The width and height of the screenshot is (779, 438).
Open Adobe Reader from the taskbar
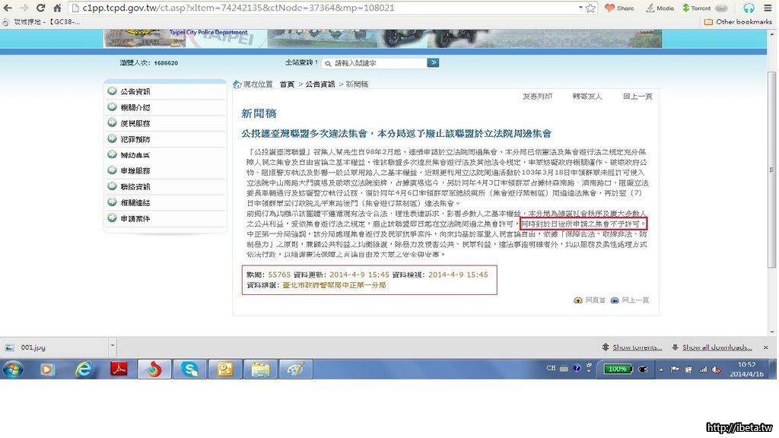(x=119, y=370)
